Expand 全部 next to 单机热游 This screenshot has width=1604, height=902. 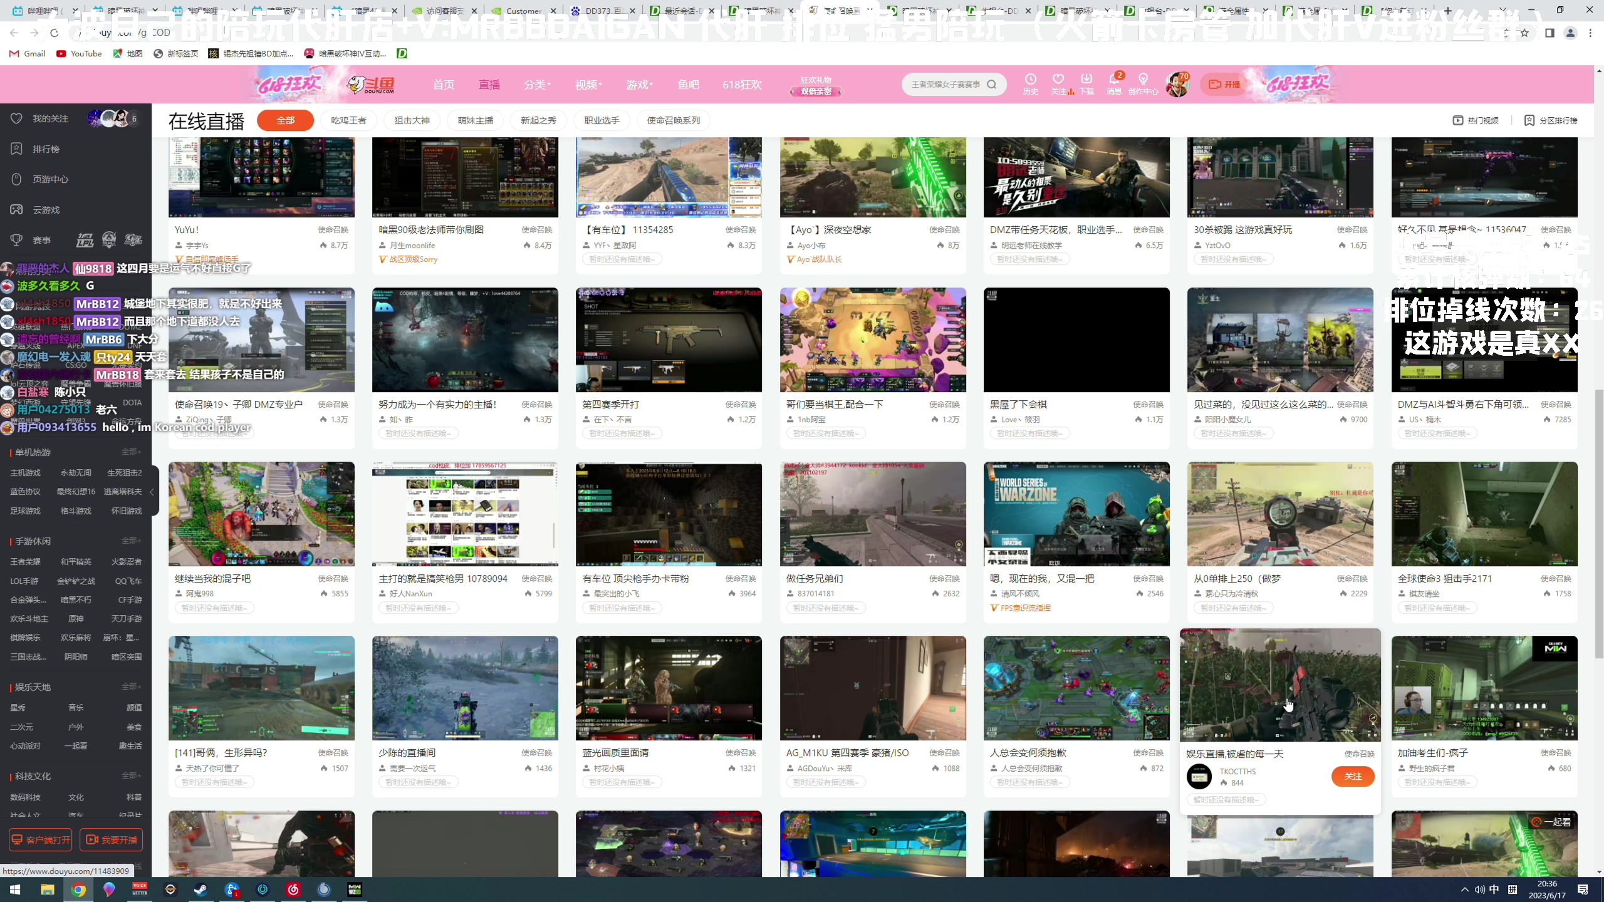tap(131, 452)
